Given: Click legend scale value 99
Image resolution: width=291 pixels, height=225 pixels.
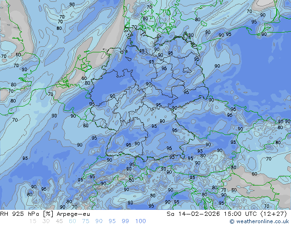Looking at the screenshot, I should [125, 221].
